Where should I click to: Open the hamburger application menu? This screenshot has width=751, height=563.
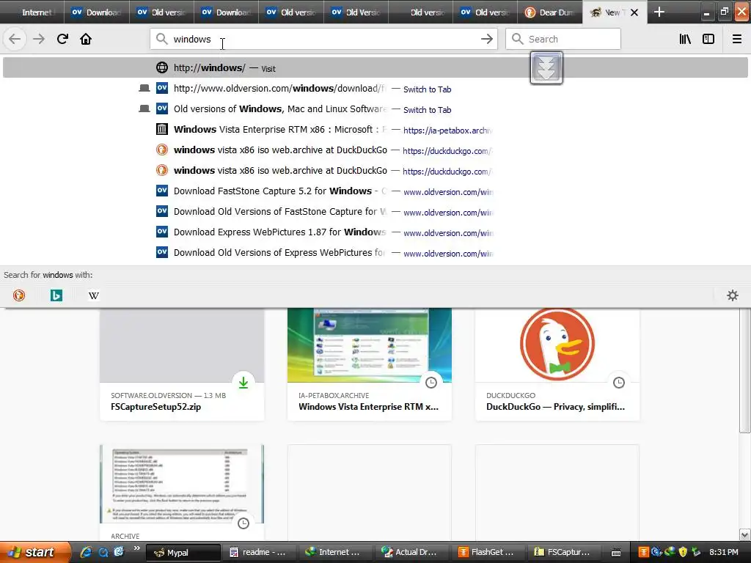click(737, 39)
